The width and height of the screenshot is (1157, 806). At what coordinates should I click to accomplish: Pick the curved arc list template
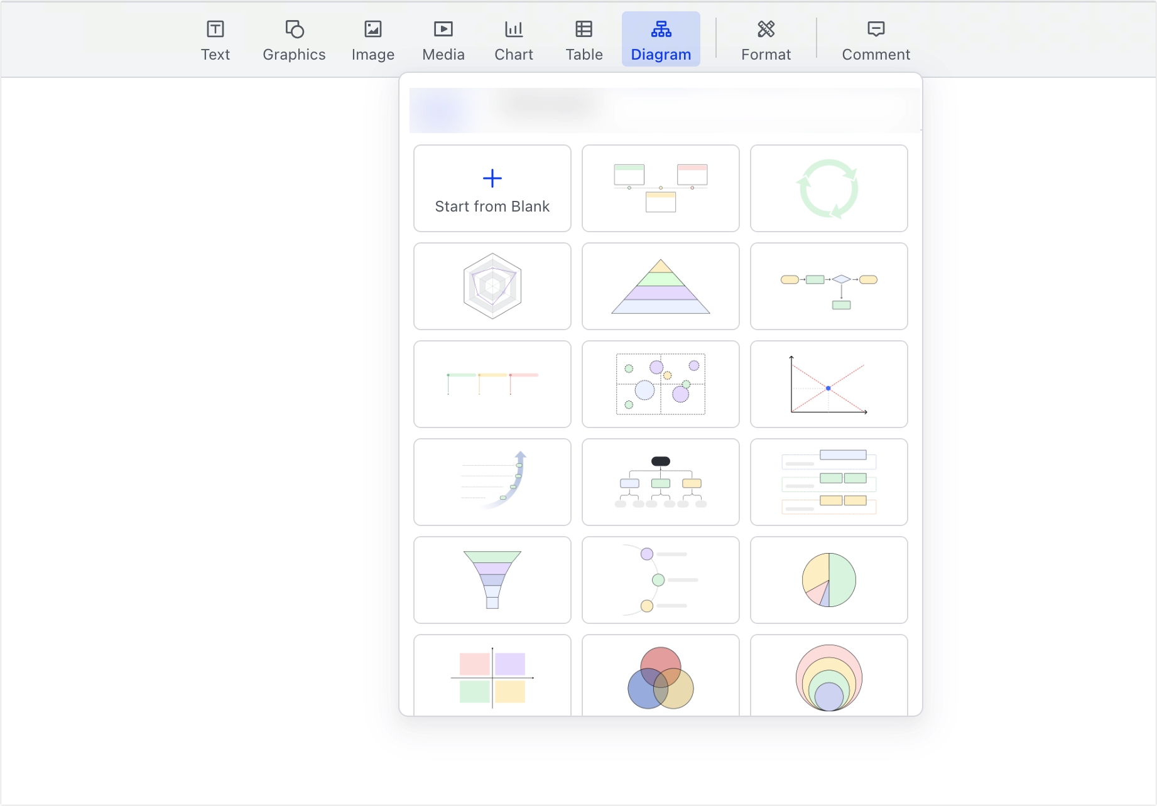coord(661,580)
